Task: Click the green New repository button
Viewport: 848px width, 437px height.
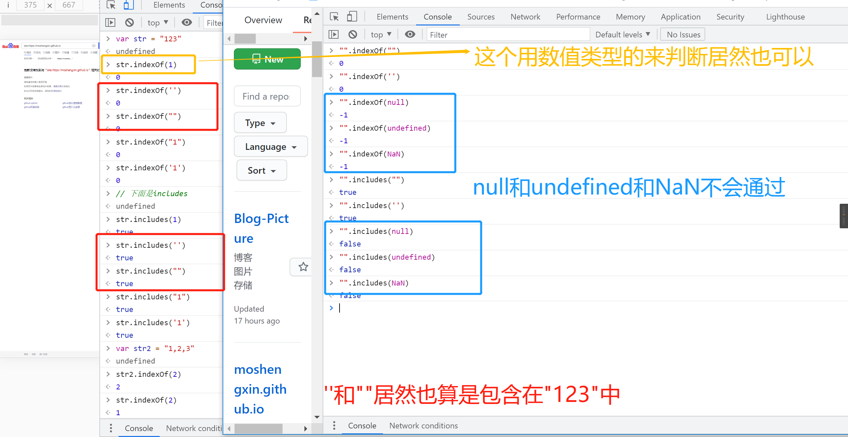Action: point(267,59)
